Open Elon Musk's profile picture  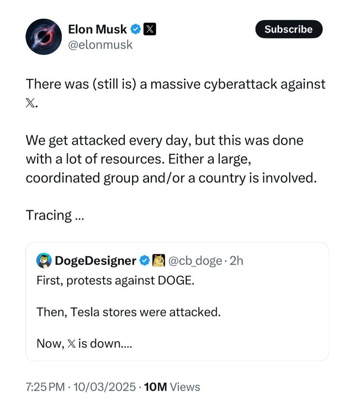tap(44, 37)
